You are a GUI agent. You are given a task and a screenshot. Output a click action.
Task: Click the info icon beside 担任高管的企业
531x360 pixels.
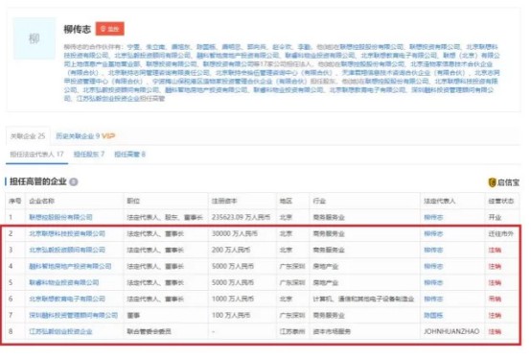74,182
